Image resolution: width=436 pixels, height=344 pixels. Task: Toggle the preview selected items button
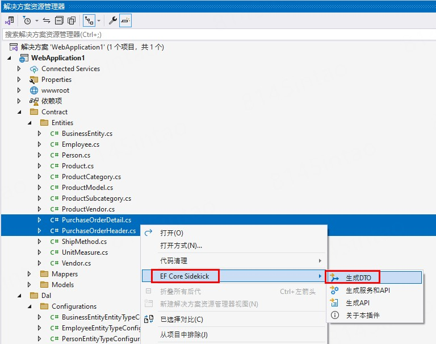point(125,20)
